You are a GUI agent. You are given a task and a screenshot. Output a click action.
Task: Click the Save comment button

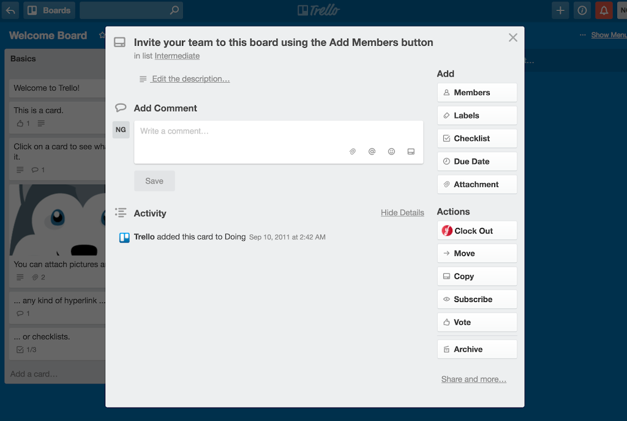154,181
